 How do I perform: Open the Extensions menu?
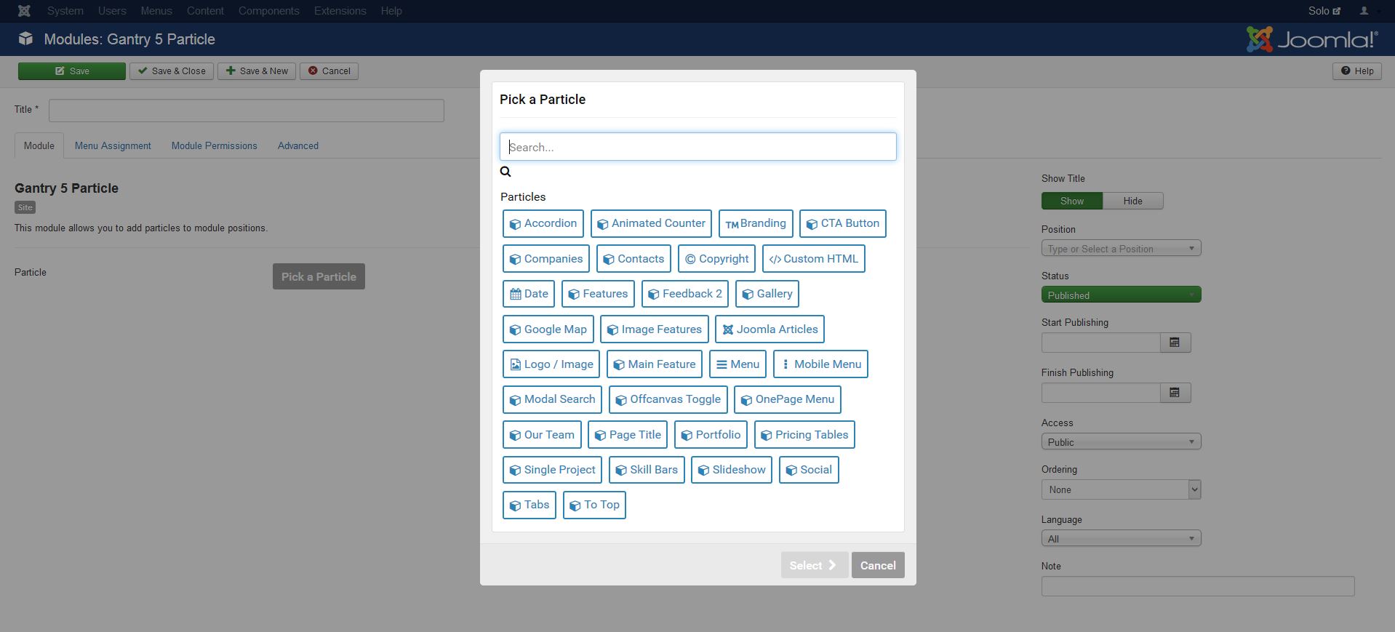tap(340, 11)
